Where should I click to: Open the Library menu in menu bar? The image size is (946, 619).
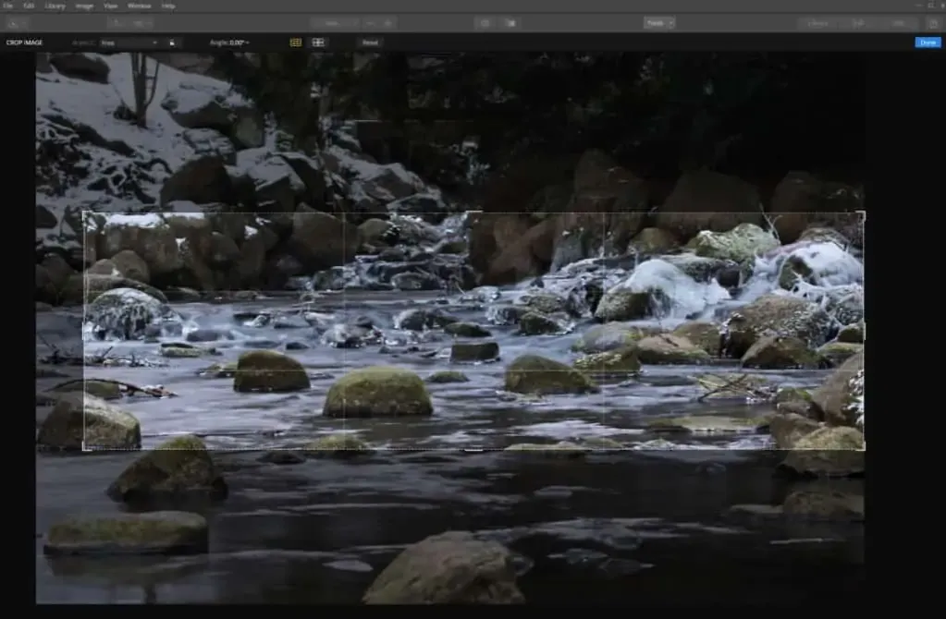click(x=55, y=6)
